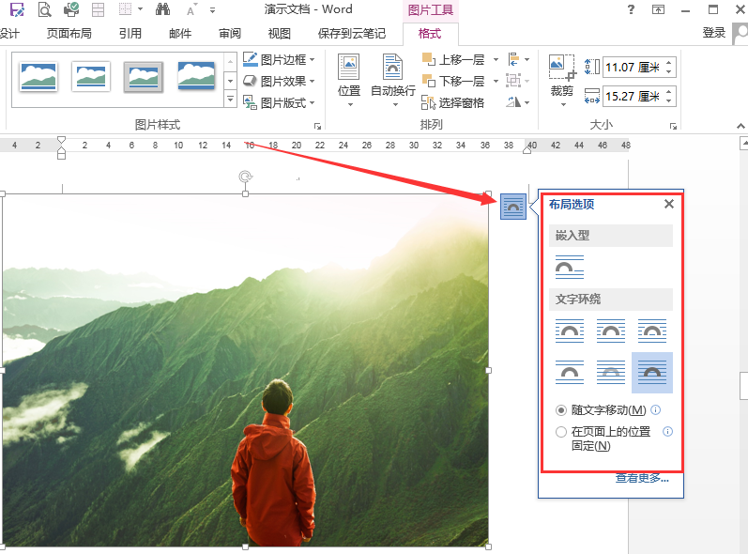
Task: Click the 登录 sign-in button
Action: [x=714, y=33]
